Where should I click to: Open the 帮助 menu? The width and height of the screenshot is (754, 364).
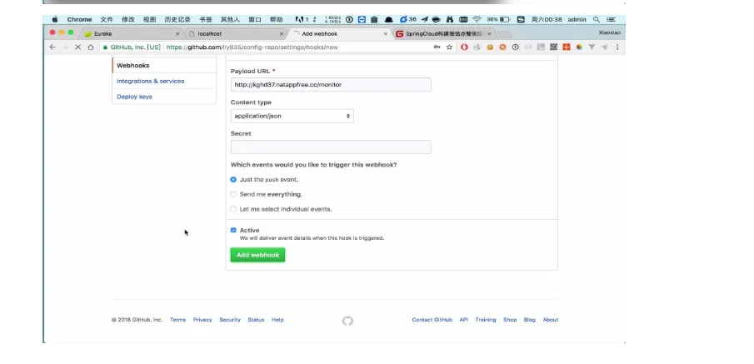coord(276,20)
